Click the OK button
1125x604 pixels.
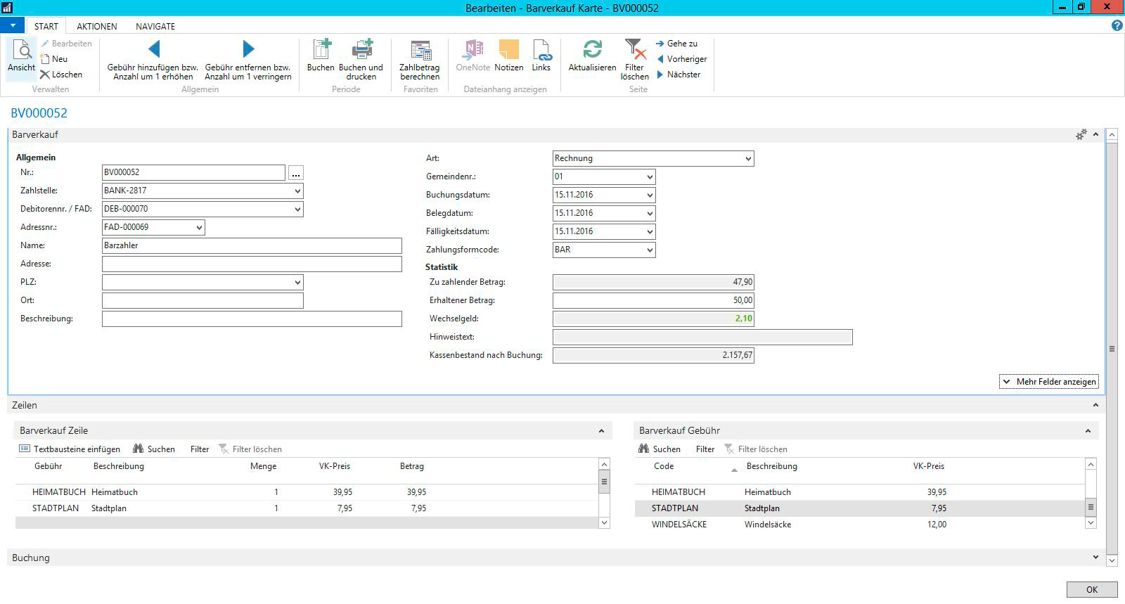click(1091, 590)
